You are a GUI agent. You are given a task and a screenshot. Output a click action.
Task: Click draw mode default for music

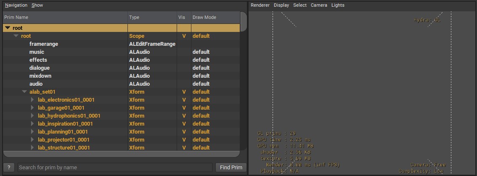[201, 52]
